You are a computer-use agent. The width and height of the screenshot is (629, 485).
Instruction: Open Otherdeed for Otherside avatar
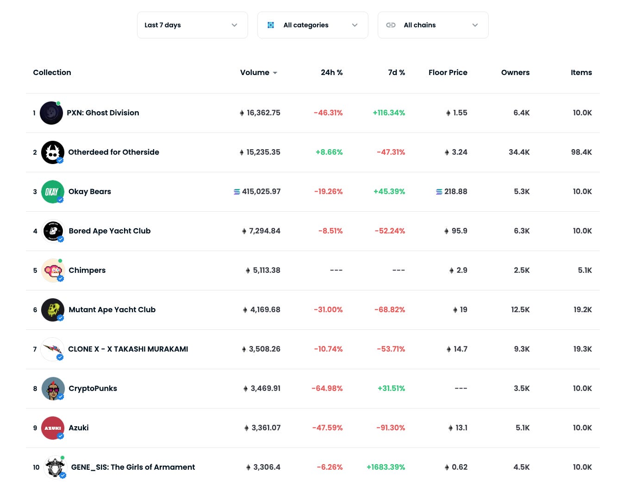tap(53, 152)
